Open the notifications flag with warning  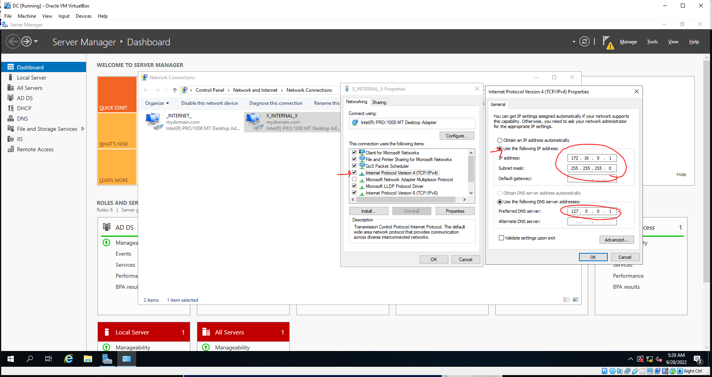click(x=608, y=42)
